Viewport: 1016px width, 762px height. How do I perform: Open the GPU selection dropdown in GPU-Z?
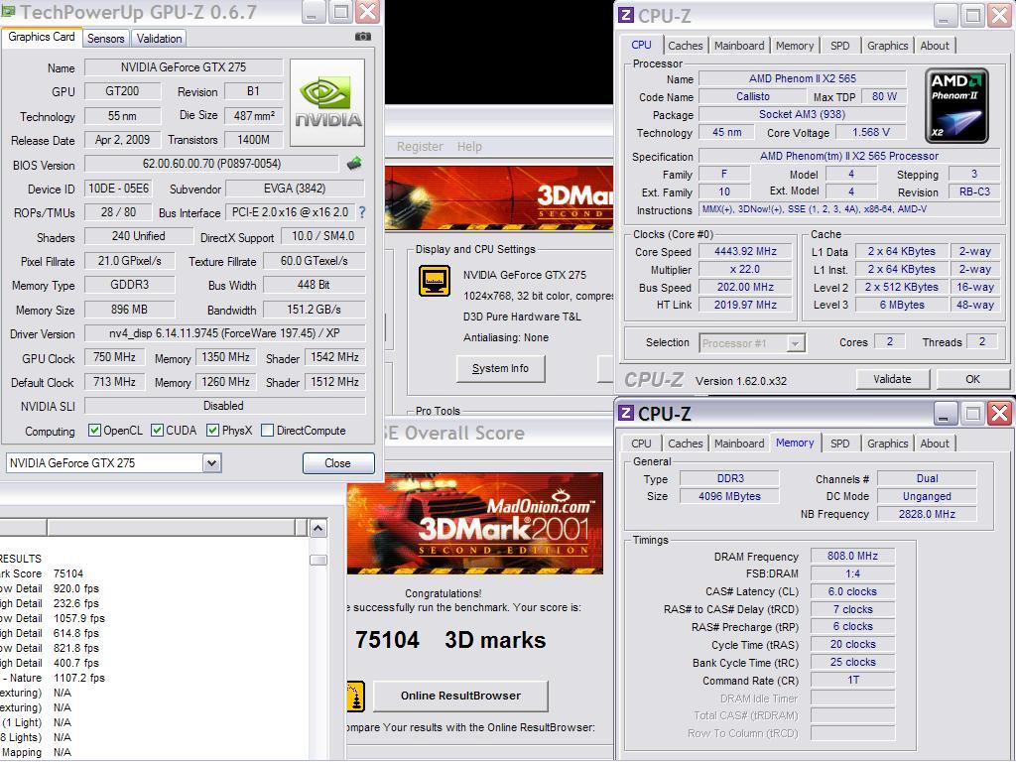tap(212, 463)
